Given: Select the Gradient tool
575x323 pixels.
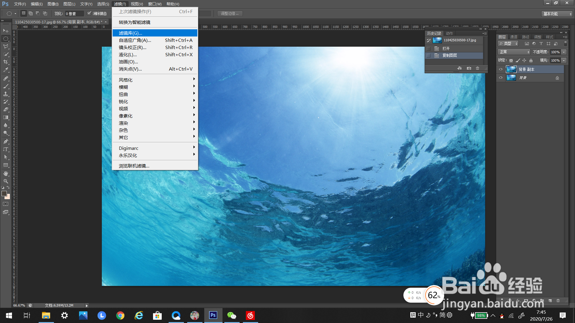Looking at the screenshot, I should tap(6, 117).
